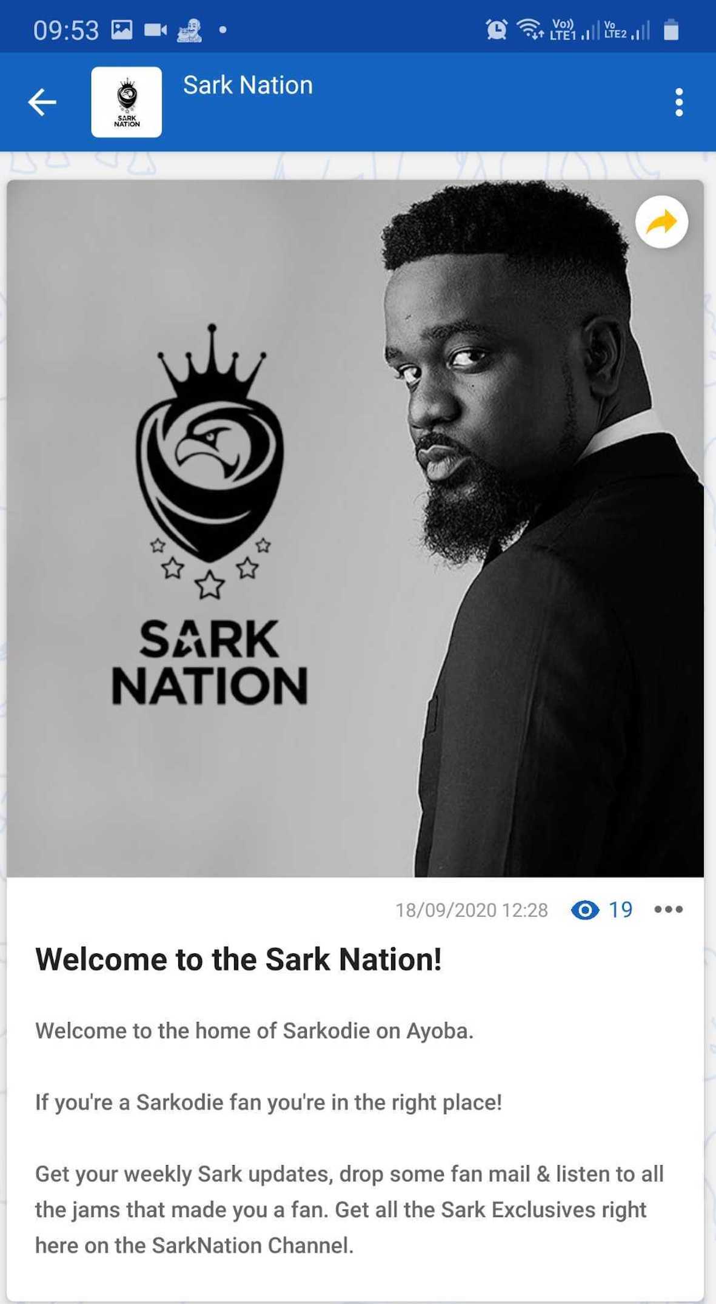
Task: Tap the view count number 19
Action: pos(621,910)
